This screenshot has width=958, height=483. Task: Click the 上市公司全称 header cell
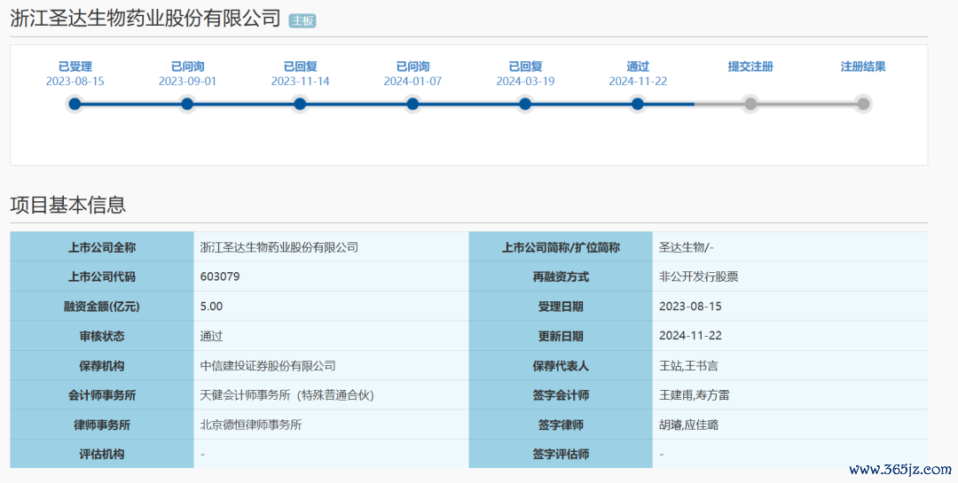pos(102,246)
